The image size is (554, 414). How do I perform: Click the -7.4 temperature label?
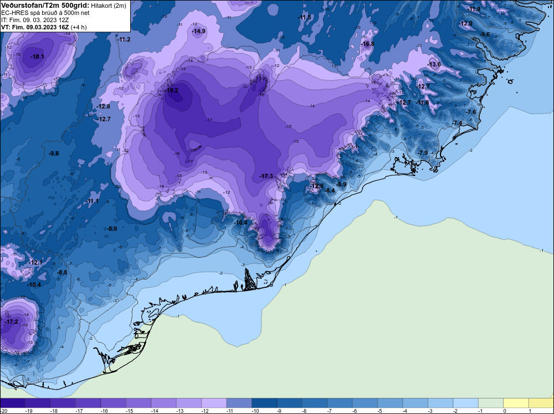pos(457,123)
